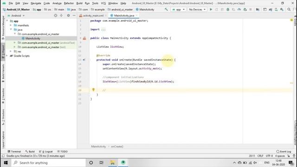Expand Gradle Scripts node
The width and height of the screenshot is (297, 167).
click(x=7, y=56)
